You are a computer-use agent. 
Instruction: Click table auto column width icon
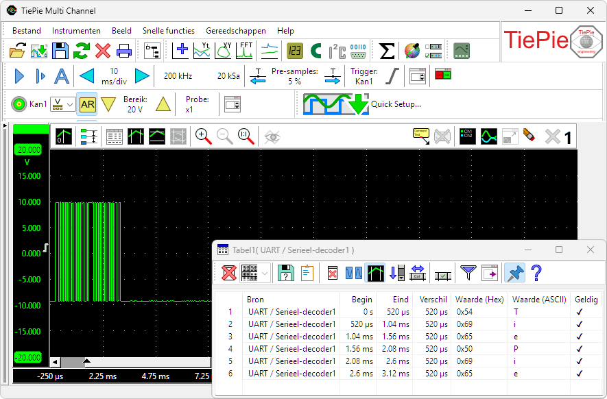(x=417, y=274)
